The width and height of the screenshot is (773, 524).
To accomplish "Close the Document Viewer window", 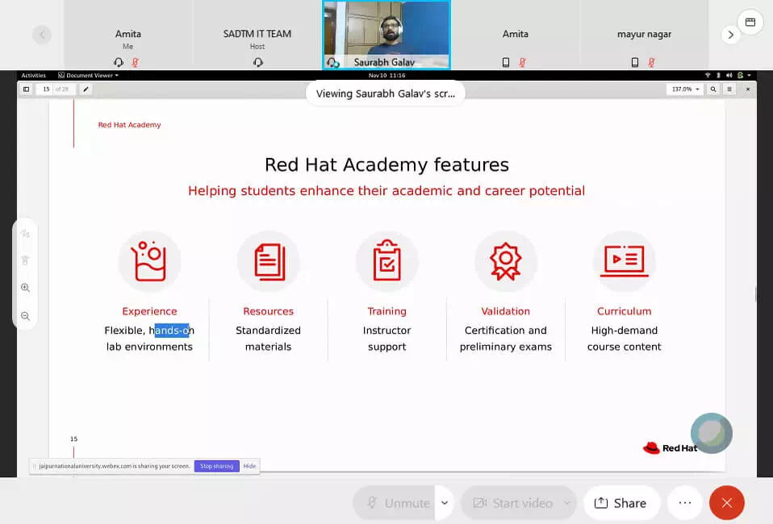I will point(748,89).
